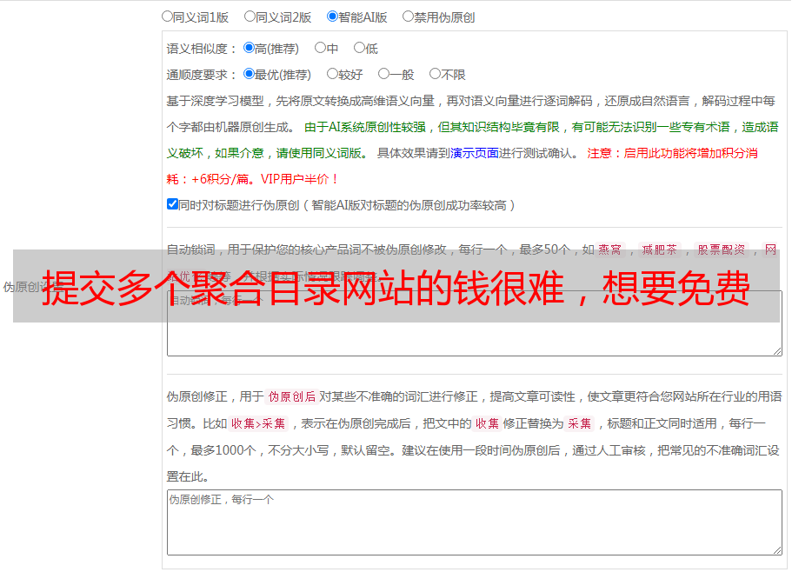The image size is (792, 572).
Task: Open the 演示页面 link
Action: (475, 153)
